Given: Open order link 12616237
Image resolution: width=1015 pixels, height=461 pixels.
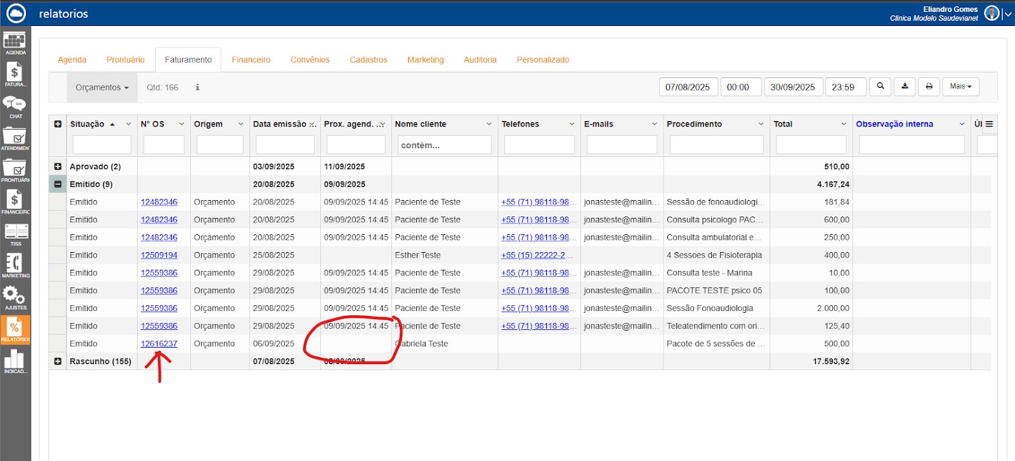Looking at the screenshot, I should (x=159, y=344).
